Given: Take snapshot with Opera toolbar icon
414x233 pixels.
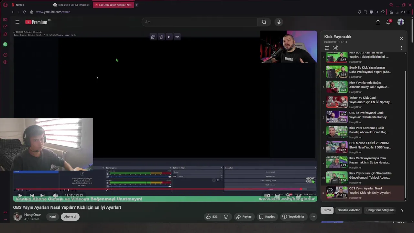Looking at the screenshot, I should pyautogui.click(x=365, y=12).
